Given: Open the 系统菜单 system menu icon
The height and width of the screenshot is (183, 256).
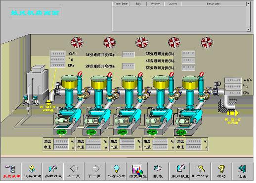Looking at the screenshot, I should click(x=11, y=171).
